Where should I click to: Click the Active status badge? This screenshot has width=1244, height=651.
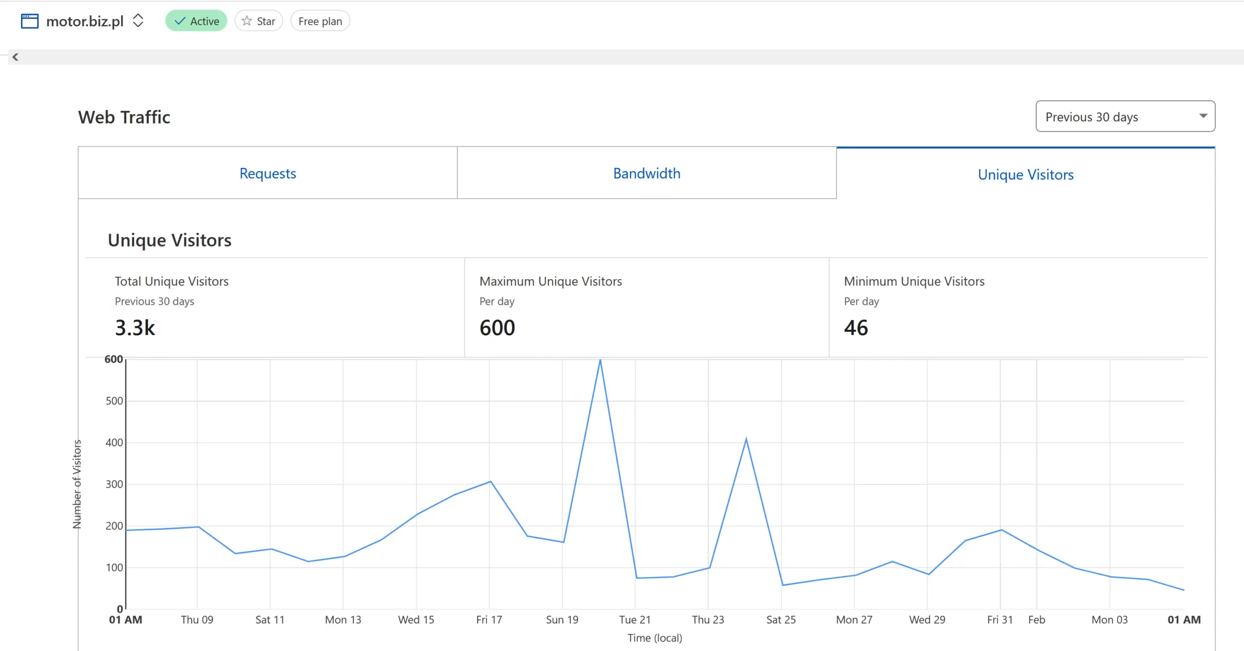pos(196,21)
